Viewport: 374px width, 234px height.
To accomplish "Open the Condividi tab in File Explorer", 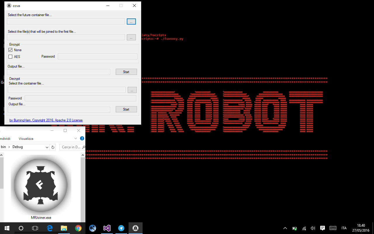I will (5, 139).
